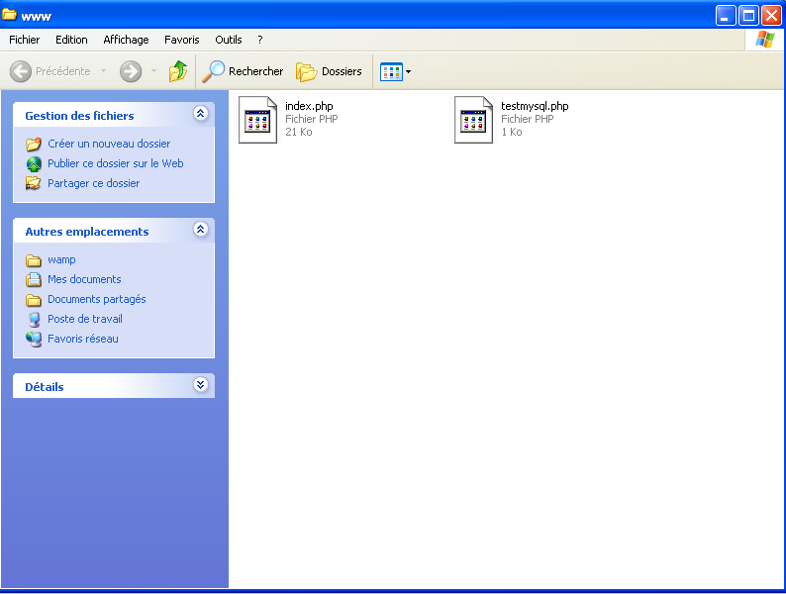Click the Autres emplacements header text
This screenshot has height=594, width=786.
pyautogui.click(x=87, y=232)
